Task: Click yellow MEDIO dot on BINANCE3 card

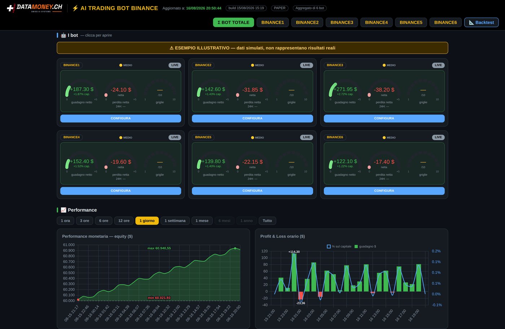Action: pos(384,65)
